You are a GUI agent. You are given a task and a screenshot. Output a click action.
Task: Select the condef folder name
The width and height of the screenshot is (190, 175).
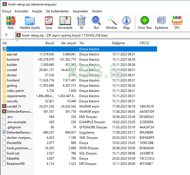coord(12,70)
